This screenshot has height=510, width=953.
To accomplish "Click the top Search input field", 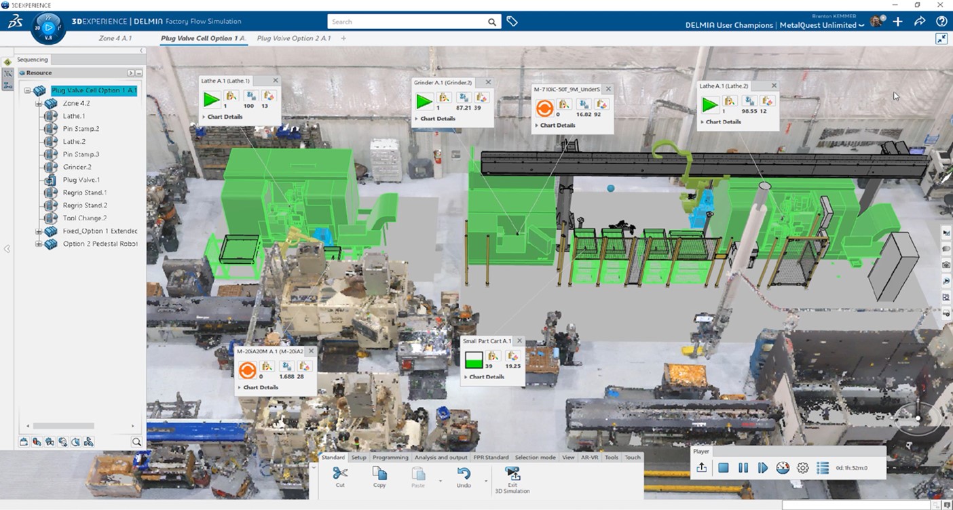I will (x=407, y=22).
